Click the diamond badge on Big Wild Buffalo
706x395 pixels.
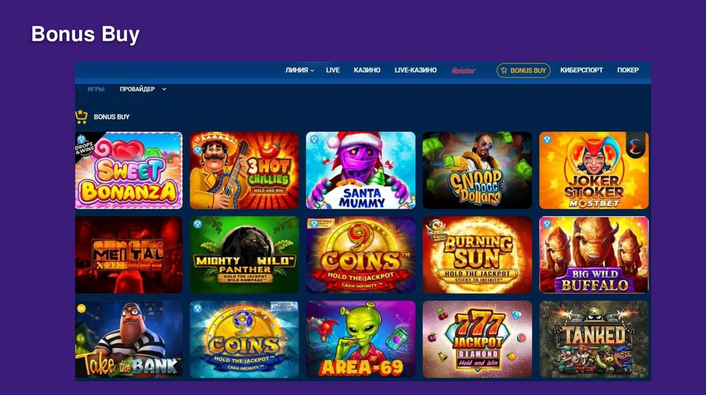point(547,224)
